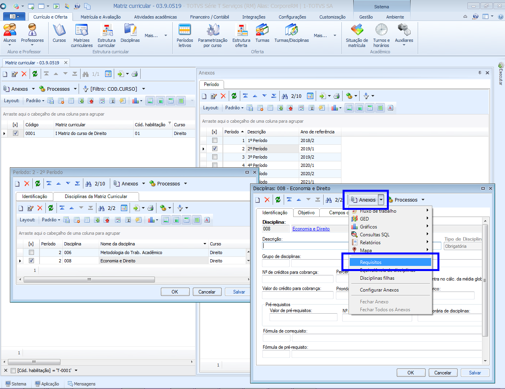The image size is (505, 389).
Task: Open the Economia e Direito link
Action: [x=311, y=229]
